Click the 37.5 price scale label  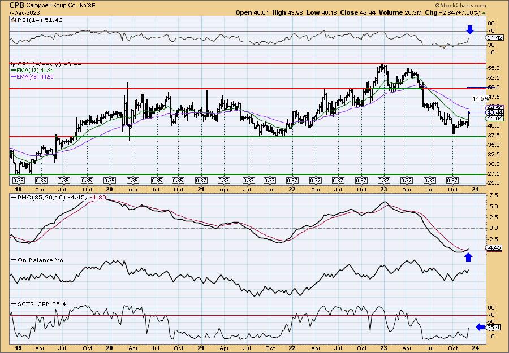494,136
